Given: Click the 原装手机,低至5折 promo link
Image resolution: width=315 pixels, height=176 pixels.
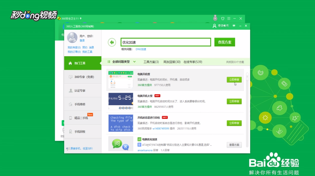Looking at the screenshot, I should pos(82,149).
